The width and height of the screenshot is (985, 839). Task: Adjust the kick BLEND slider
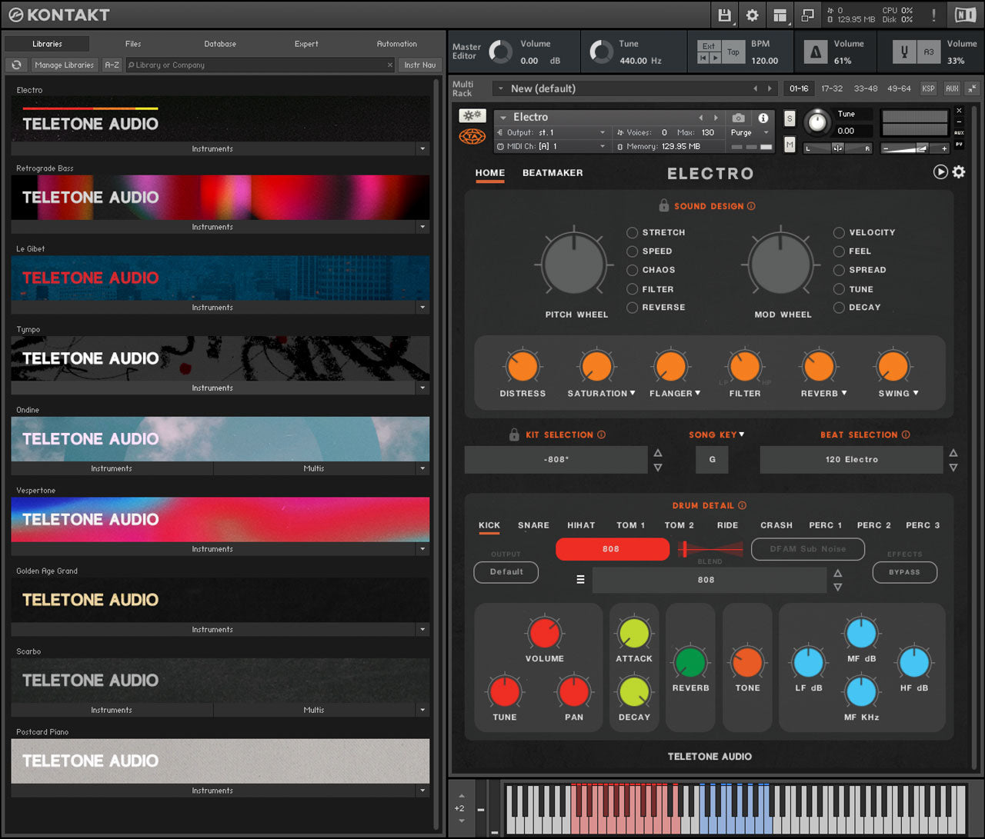pyautogui.click(x=683, y=549)
